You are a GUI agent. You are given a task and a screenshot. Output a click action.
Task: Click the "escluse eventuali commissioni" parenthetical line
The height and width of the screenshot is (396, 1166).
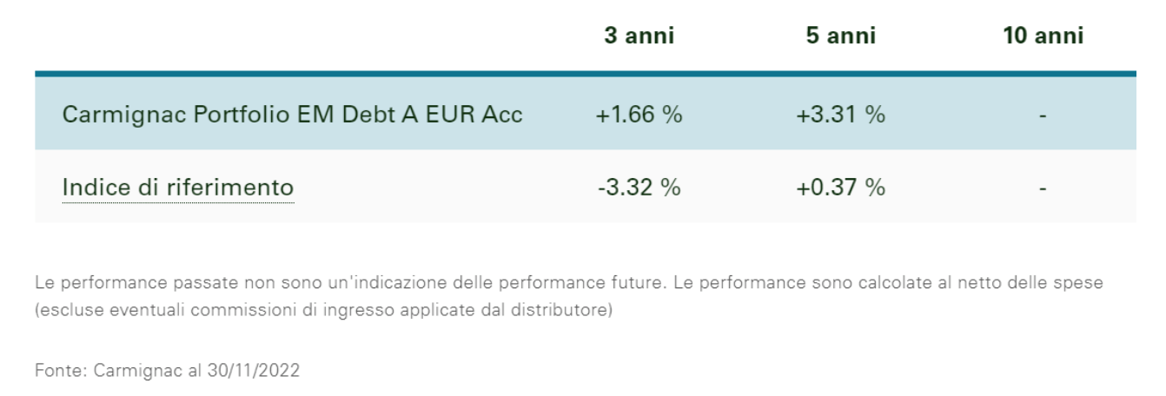point(323,310)
